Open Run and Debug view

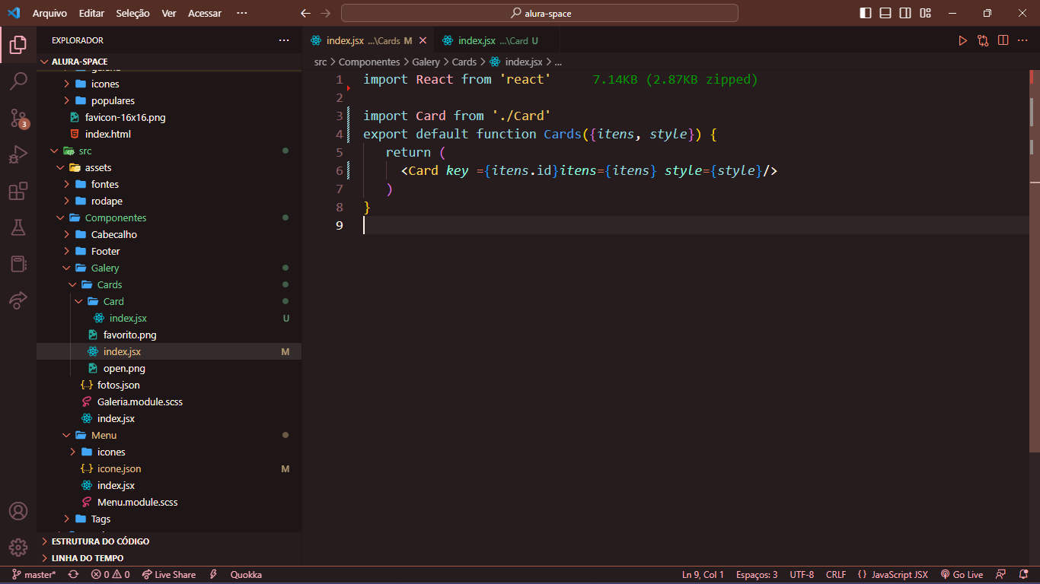click(18, 154)
